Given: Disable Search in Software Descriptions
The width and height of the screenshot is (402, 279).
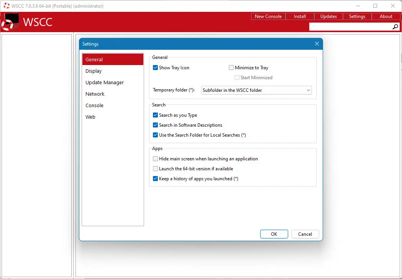Looking at the screenshot, I should (x=155, y=125).
